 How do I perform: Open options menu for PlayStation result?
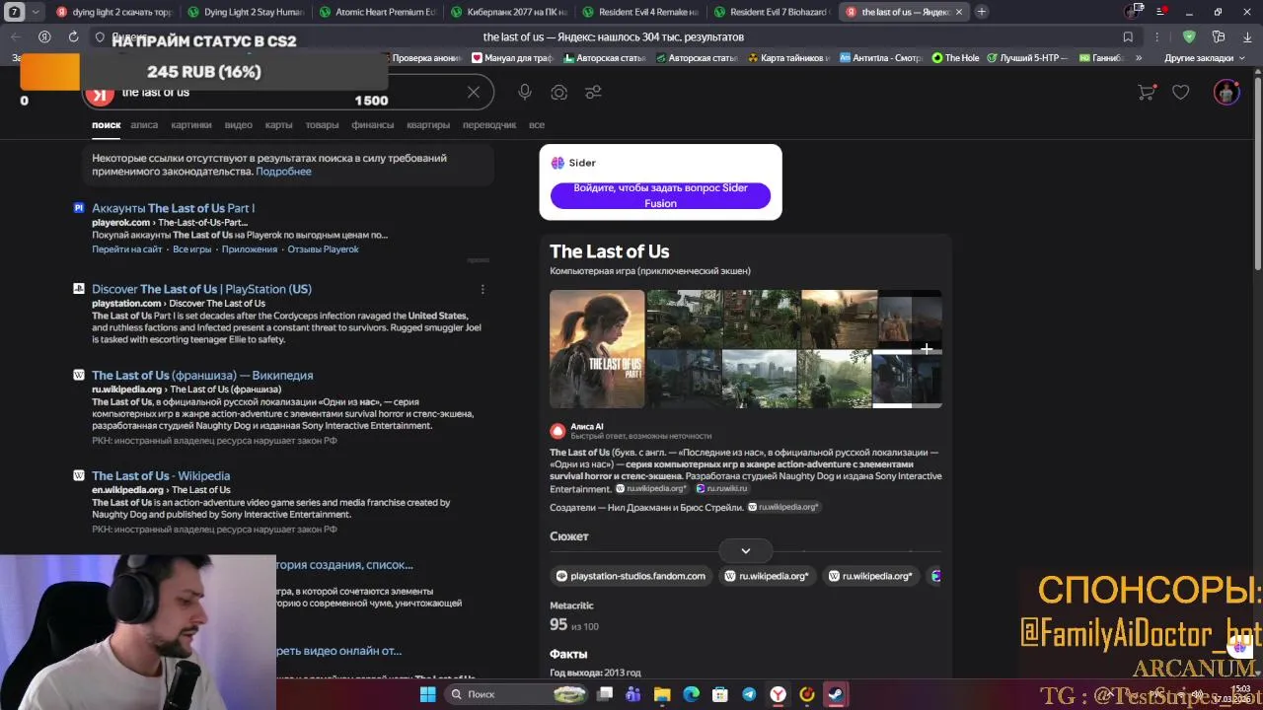[483, 289]
